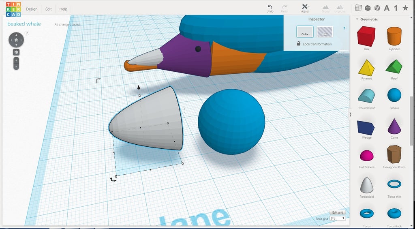Screen dimensions: 415x229
Task: Open the Adjust tools dropdown
Action: pos(305,9)
